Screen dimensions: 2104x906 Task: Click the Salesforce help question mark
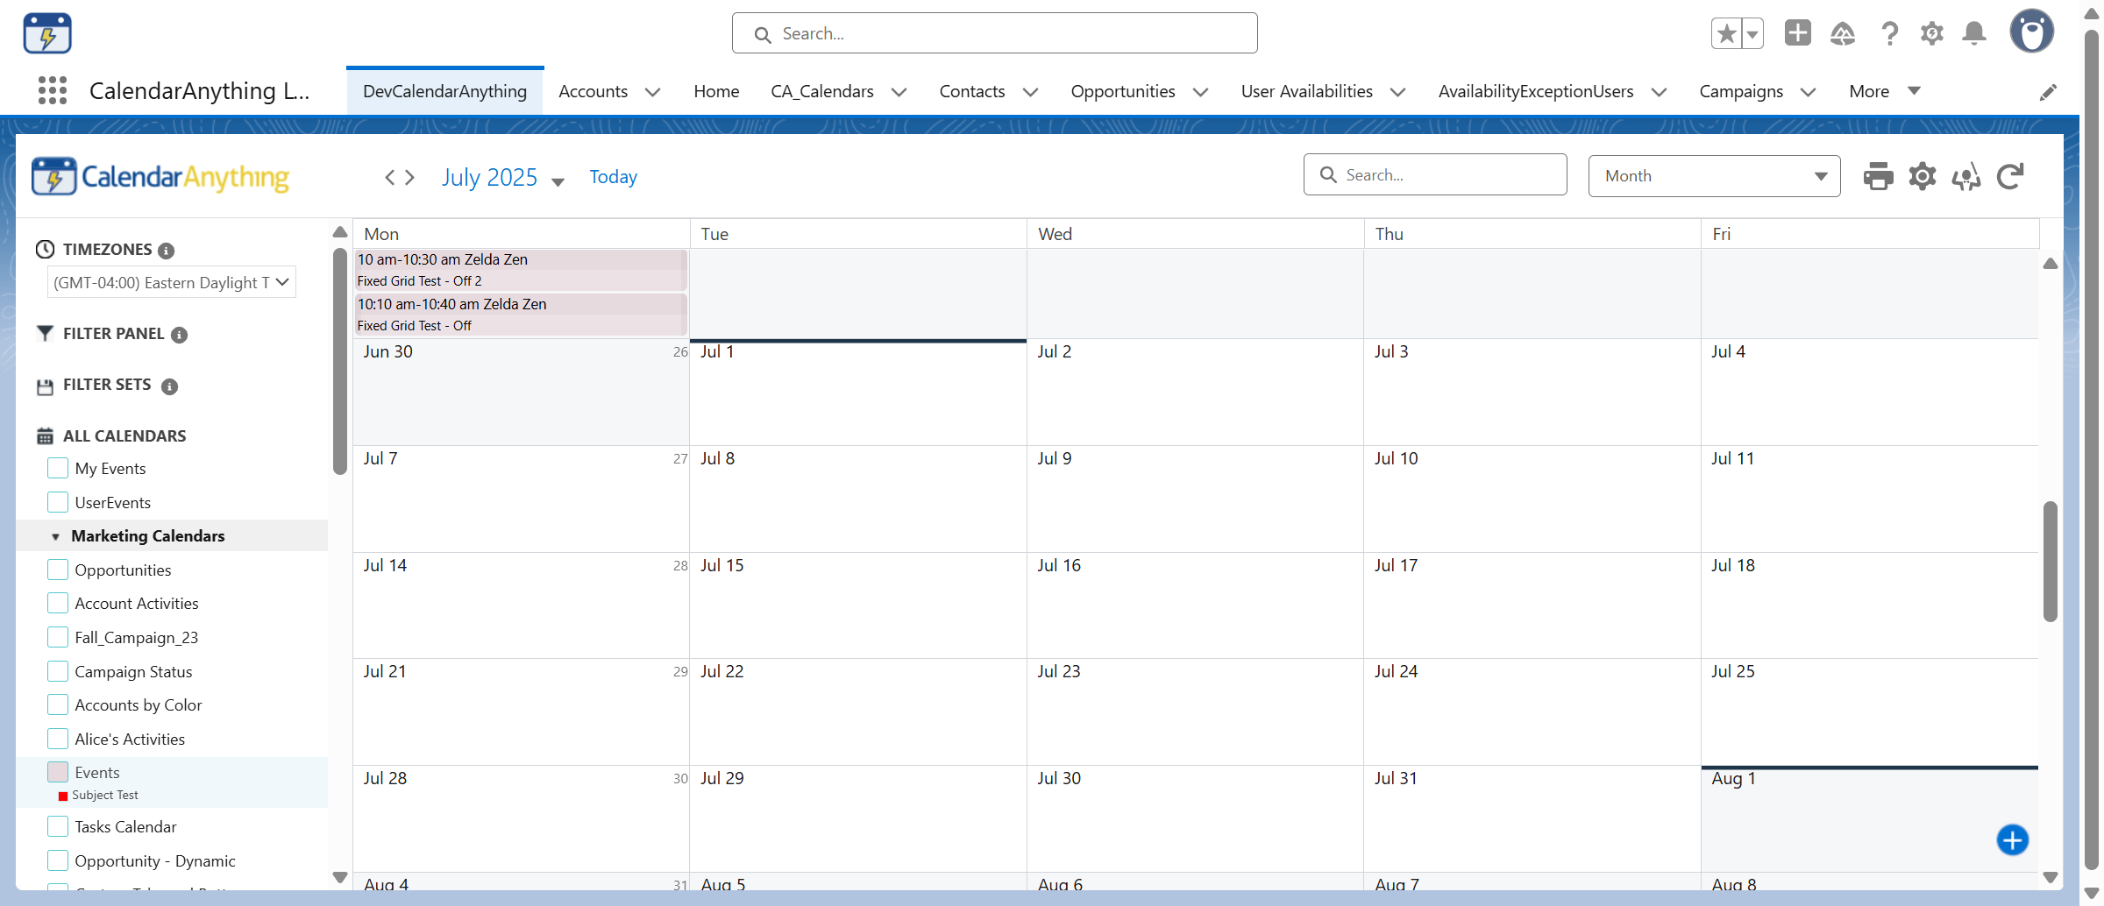point(1890,34)
